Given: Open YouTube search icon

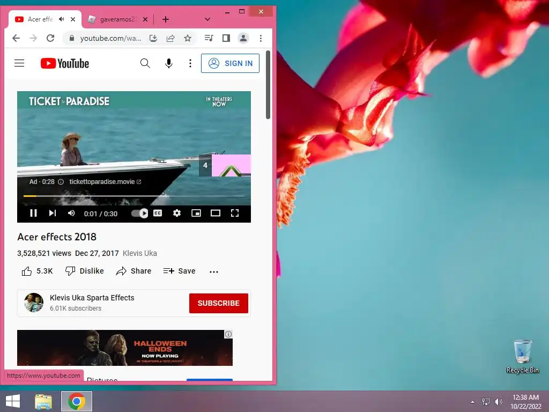Looking at the screenshot, I should pyautogui.click(x=145, y=63).
